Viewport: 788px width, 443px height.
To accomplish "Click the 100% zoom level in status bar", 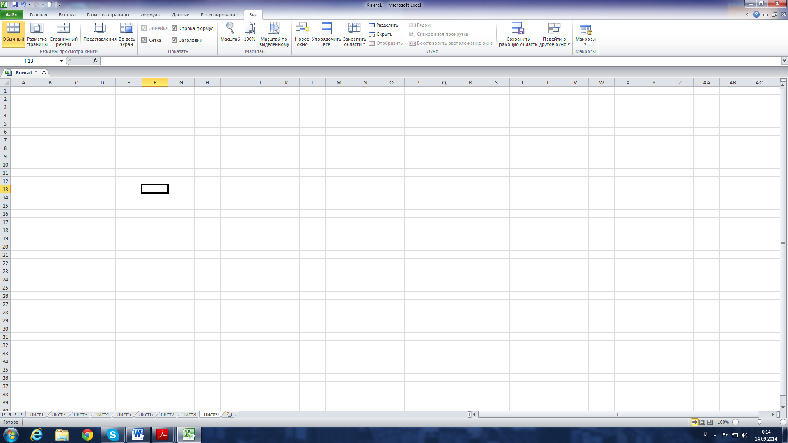I will tap(723, 422).
